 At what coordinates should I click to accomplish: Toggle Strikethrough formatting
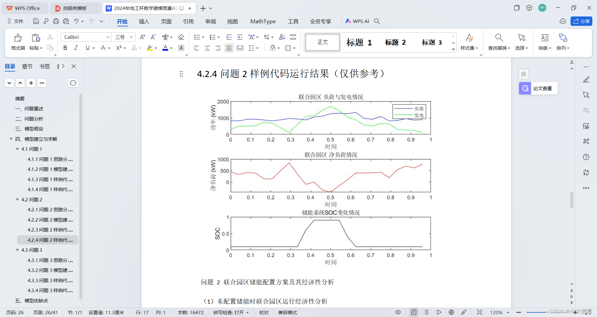tap(103, 48)
